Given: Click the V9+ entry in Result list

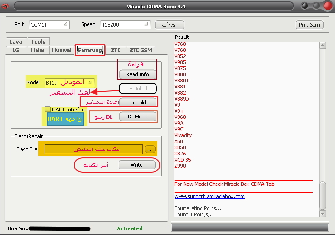Looking at the screenshot, I should (x=179, y=111).
